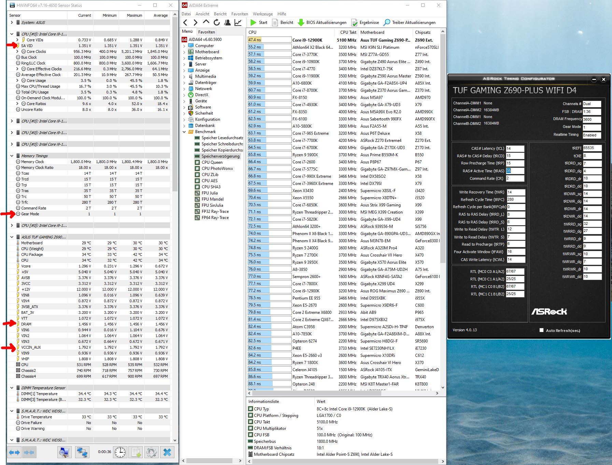The image size is (612, 465).
Task: Click DRAM voltage sensor row
Action: (x=89, y=324)
